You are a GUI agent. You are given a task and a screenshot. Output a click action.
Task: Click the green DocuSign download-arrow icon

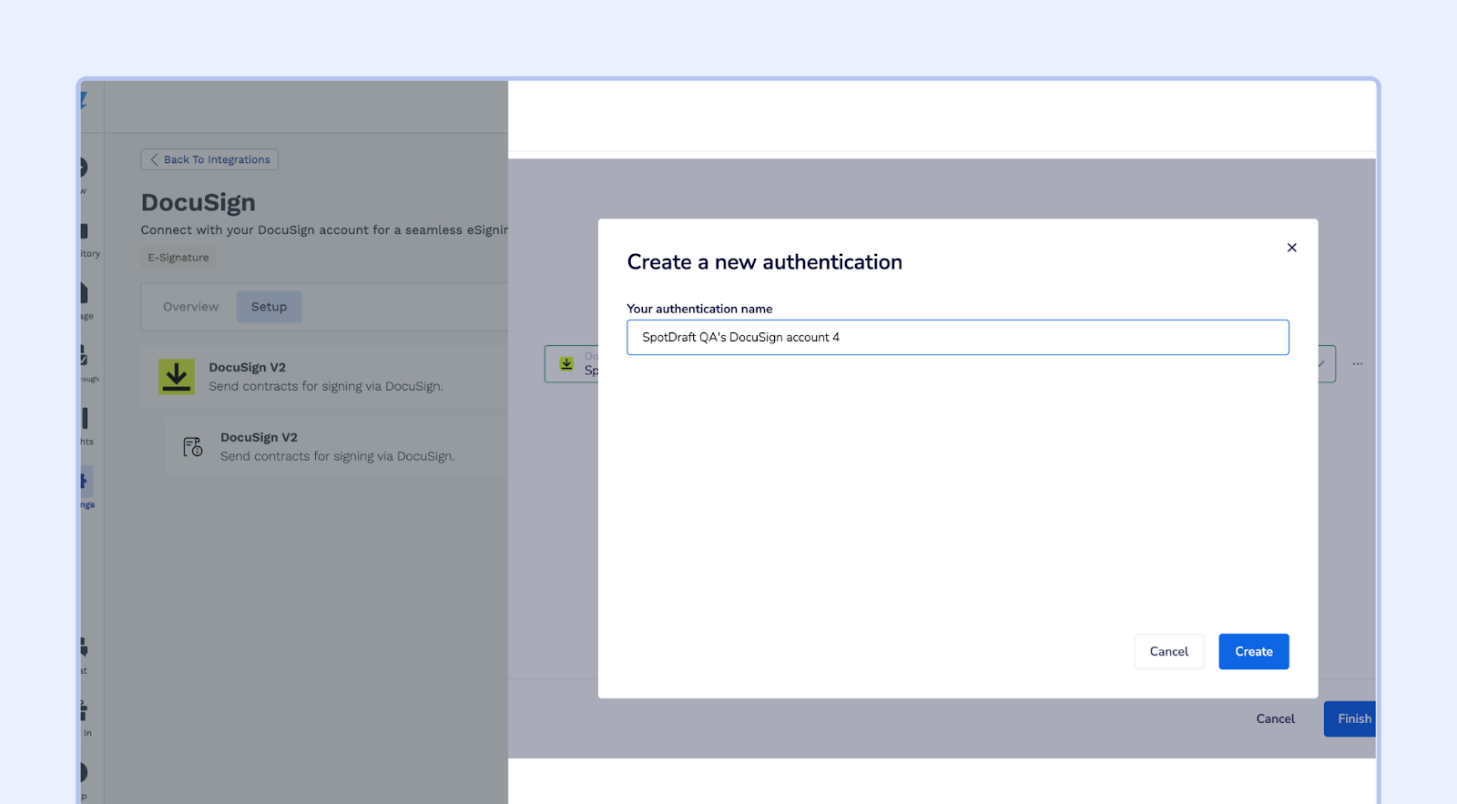177,376
